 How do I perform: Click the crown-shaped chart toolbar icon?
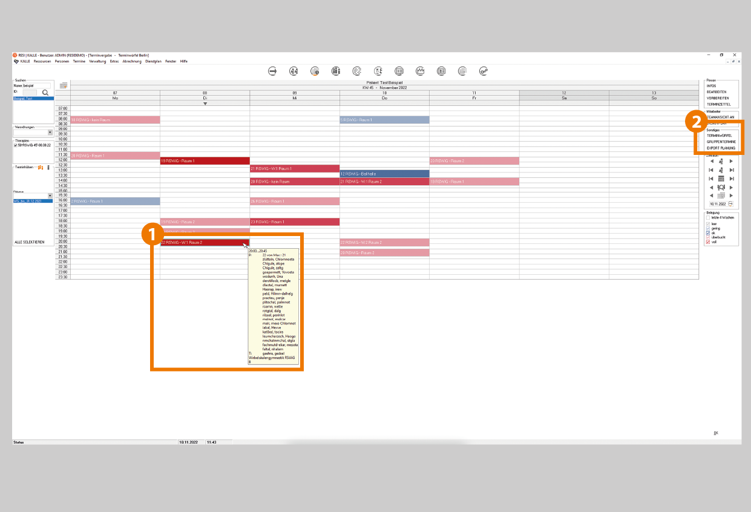(420, 71)
